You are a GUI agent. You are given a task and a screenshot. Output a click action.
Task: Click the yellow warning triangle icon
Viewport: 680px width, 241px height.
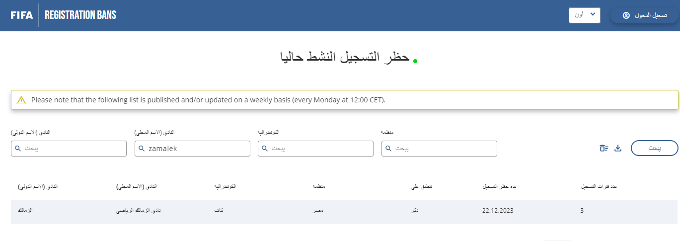(x=21, y=100)
